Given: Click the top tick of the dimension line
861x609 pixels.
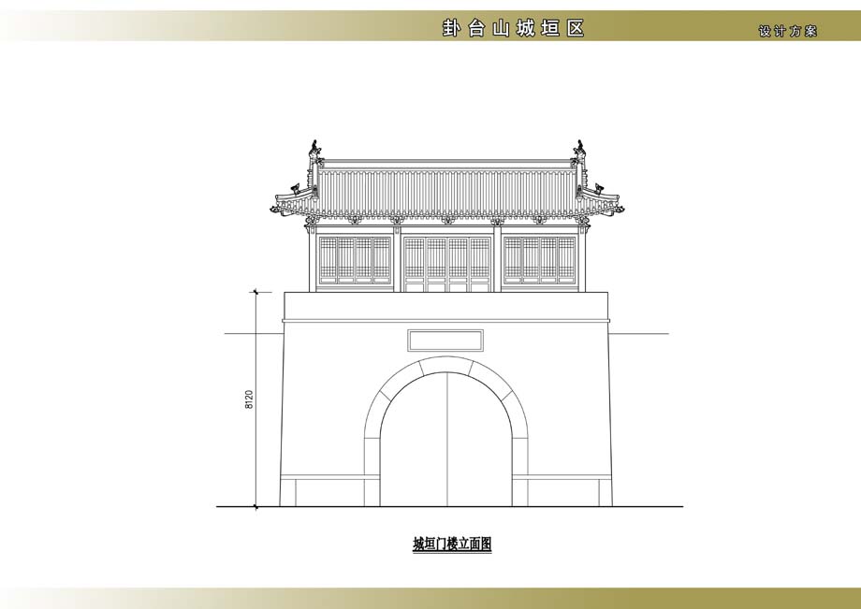Looking at the screenshot, I should coord(255,293).
